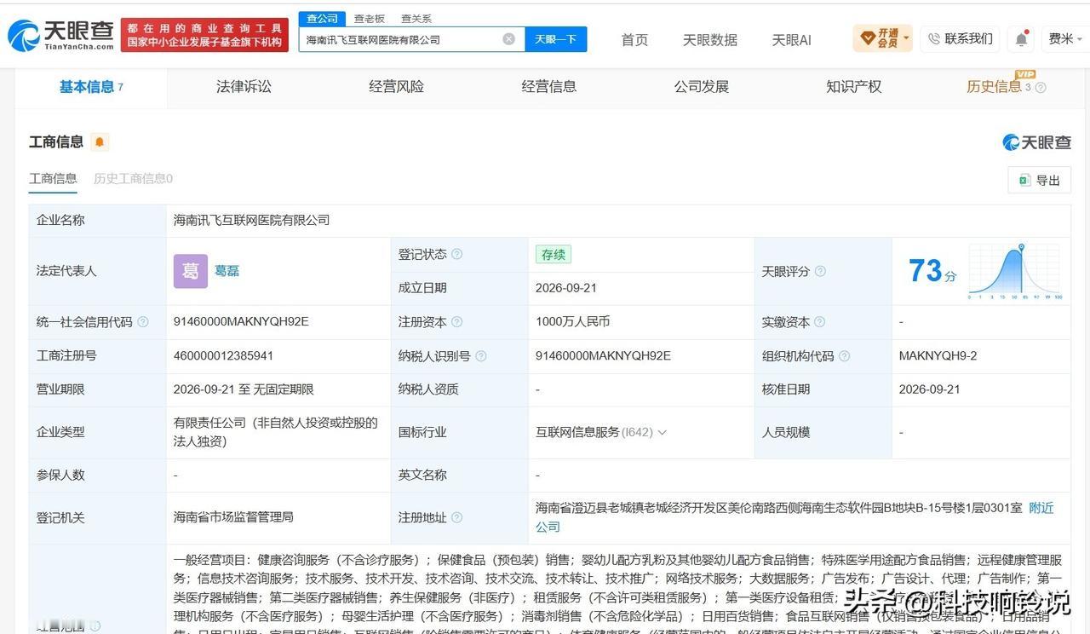
Task: Open 天眼数据 in top navigation
Action: tap(709, 40)
